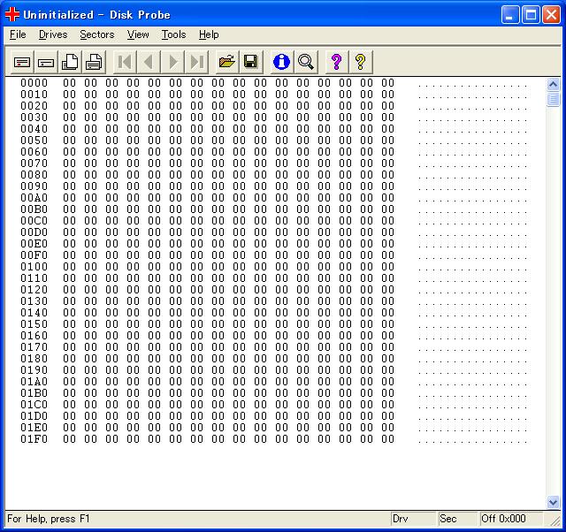This screenshot has width=566, height=532.
Task: Click the scrollbar down arrow
Action: [553, 502]
